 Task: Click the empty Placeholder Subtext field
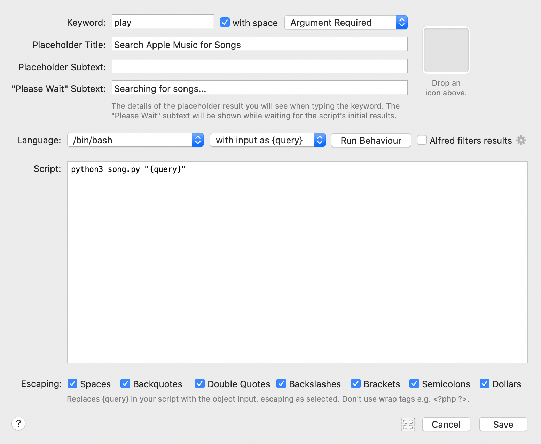[260, 66]
